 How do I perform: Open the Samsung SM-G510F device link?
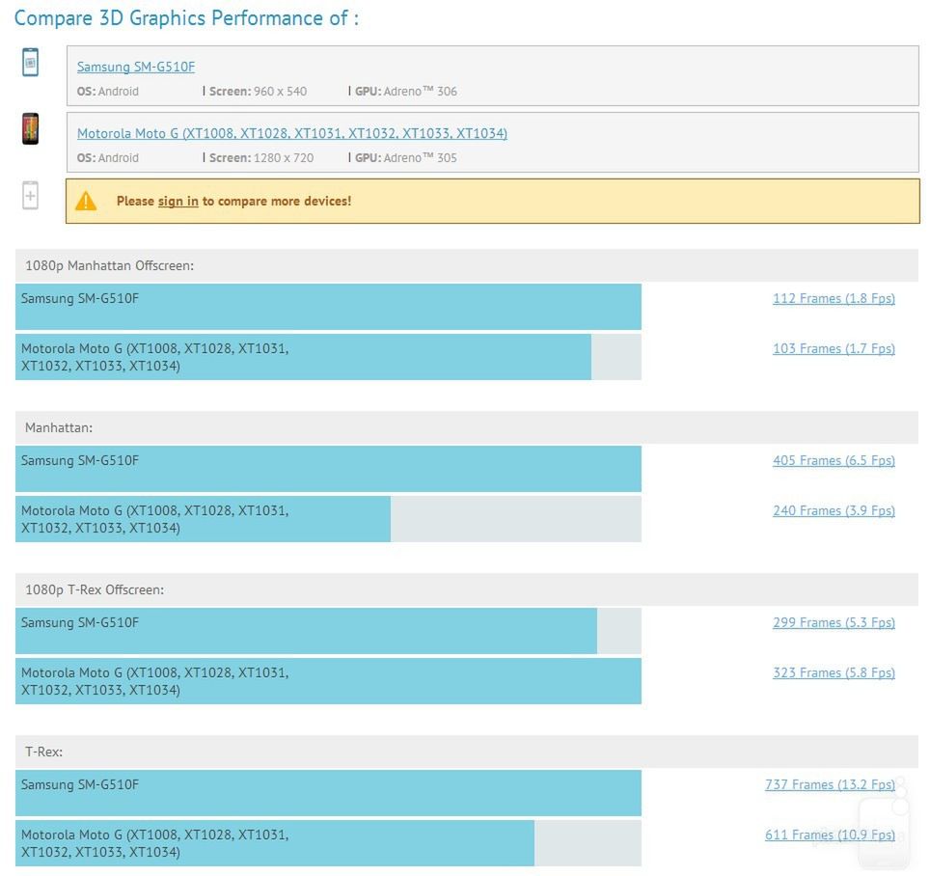[x=136, y=67]
